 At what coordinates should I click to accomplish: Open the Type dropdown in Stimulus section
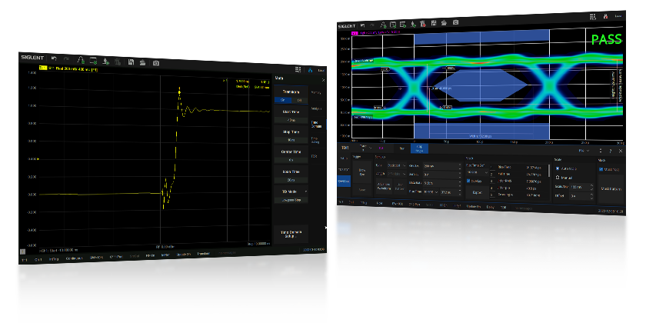click(x=394, y=165)
